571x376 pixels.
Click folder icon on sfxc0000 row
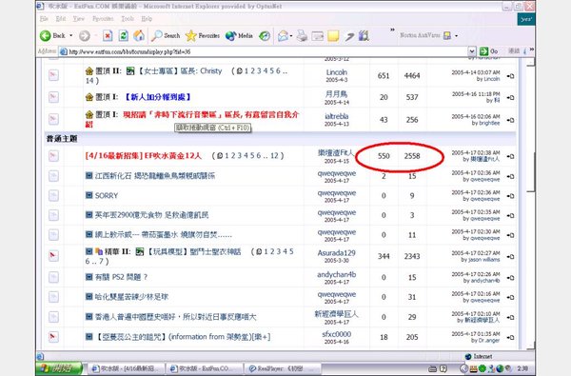pos(53,337)
